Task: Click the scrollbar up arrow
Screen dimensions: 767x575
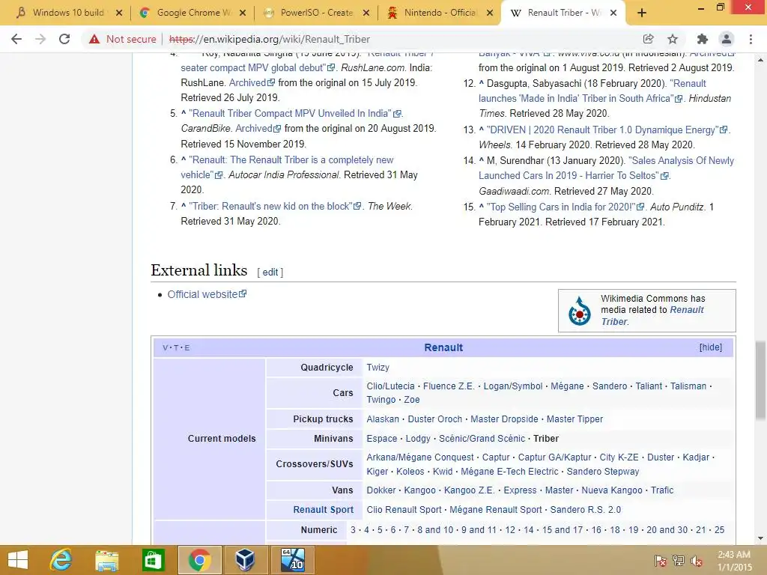Action: (x=760, y=60)
